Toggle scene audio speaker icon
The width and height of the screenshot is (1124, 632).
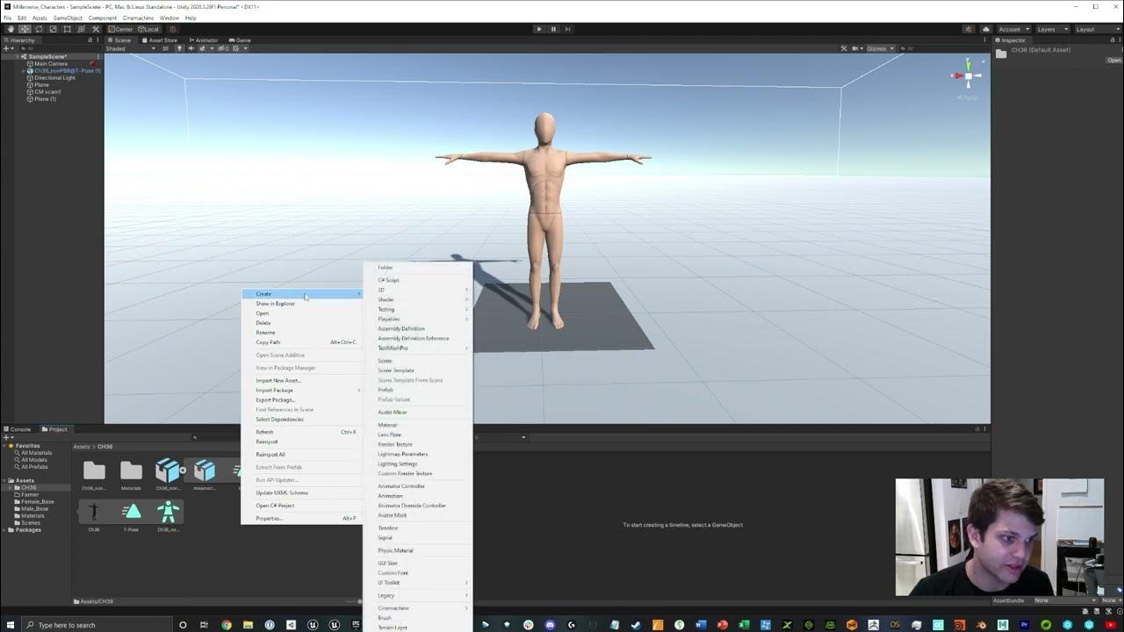coord(191,48)
